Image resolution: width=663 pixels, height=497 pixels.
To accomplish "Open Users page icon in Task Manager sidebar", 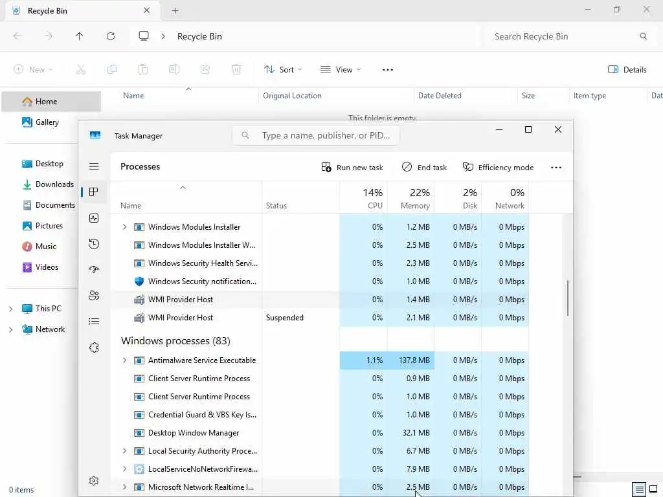I will 94,295.
